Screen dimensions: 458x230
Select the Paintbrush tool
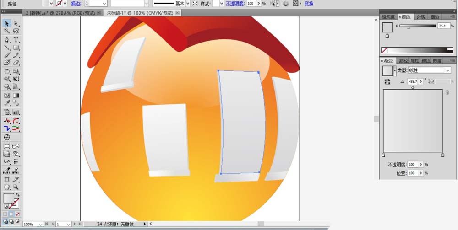(x=7, y=55)
